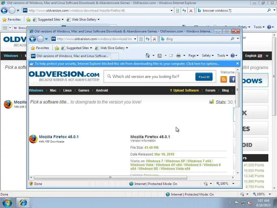Click Forward arrow in front IE window
This screenshot has height=208, width=277.
pyautogui.click(x=40, y=39)
